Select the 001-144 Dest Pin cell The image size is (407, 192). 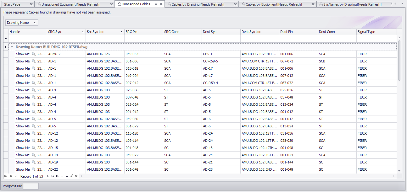(x=298, y=162)
